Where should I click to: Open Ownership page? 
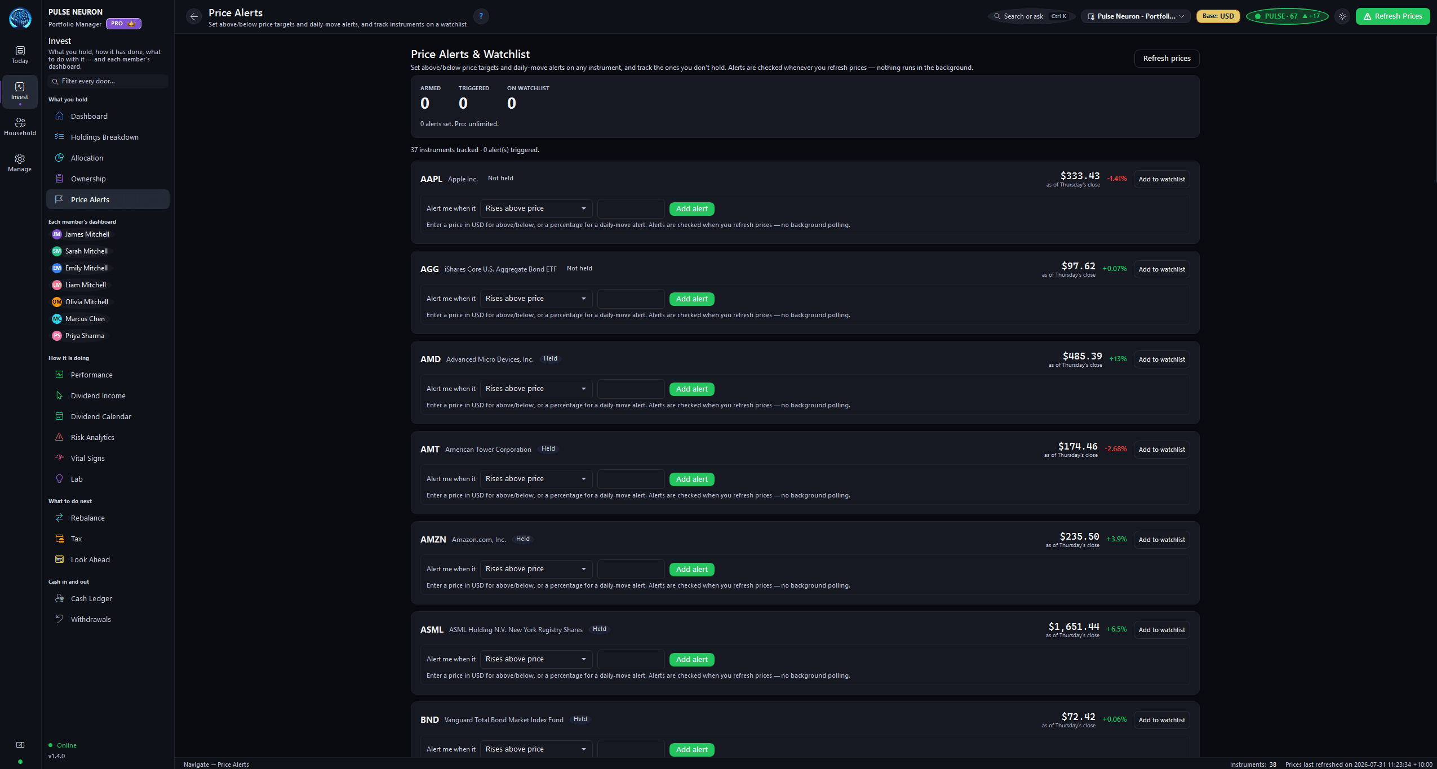tap(108, 179)
